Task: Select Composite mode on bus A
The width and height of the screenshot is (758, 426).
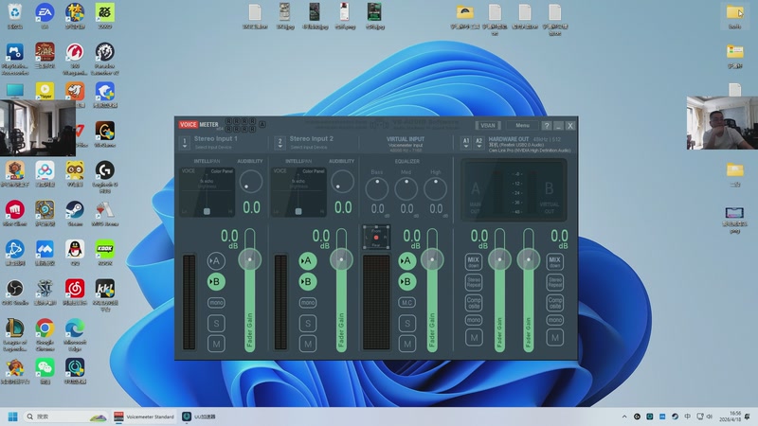Action: [x=474, y=302]
